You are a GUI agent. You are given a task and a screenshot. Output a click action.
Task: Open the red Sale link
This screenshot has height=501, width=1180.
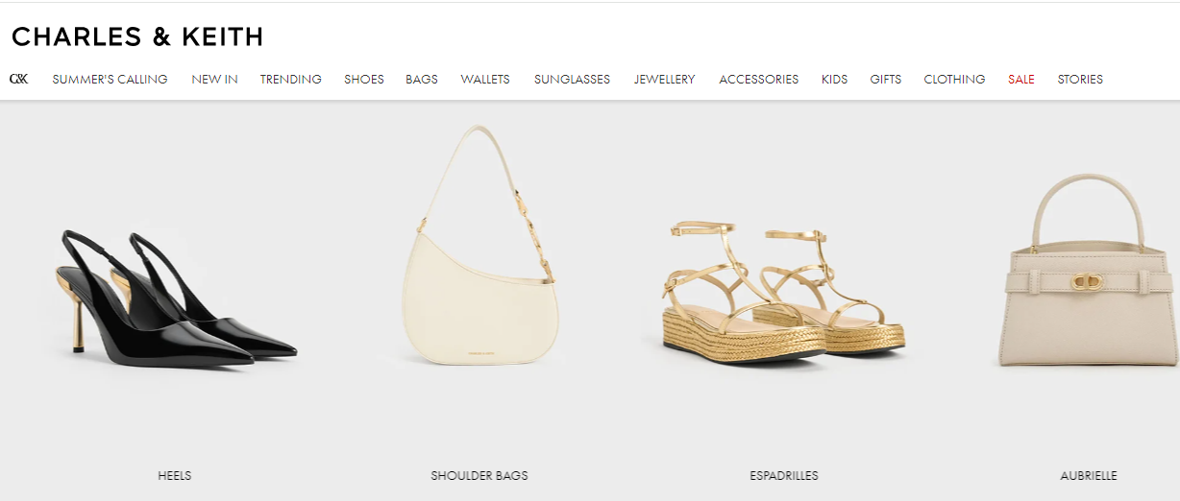click(1020, 79)
